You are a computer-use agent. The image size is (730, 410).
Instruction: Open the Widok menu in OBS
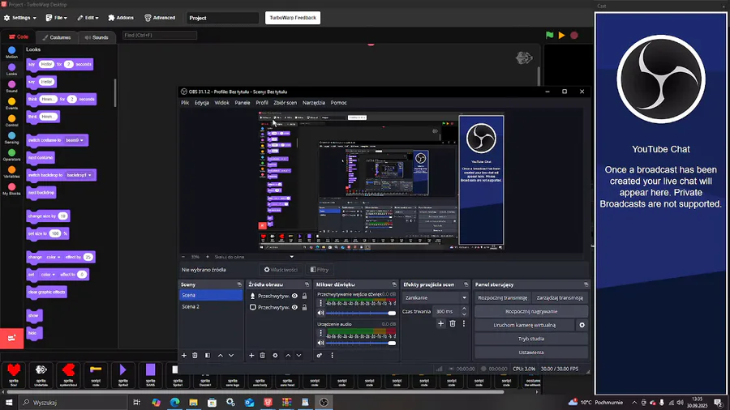coord(221,103)
